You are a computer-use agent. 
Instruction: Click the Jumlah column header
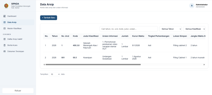point(125,36)
